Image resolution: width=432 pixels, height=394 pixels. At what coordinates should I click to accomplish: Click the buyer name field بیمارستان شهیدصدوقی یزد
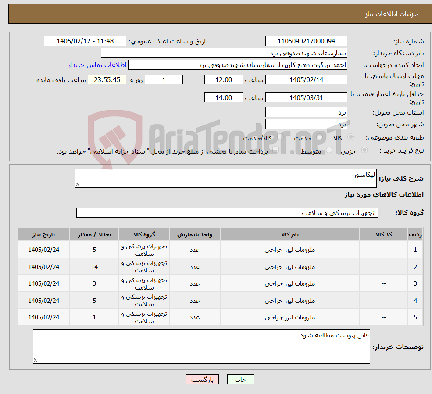point(224,53)
